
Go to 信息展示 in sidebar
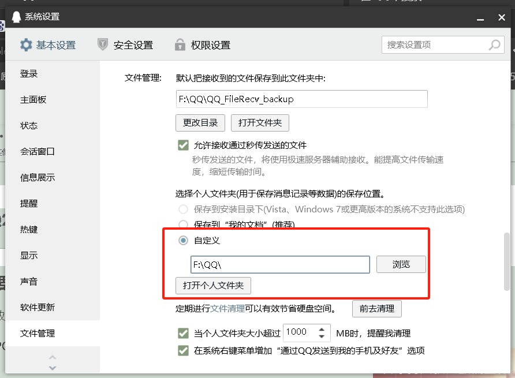[x=53, y=177]
